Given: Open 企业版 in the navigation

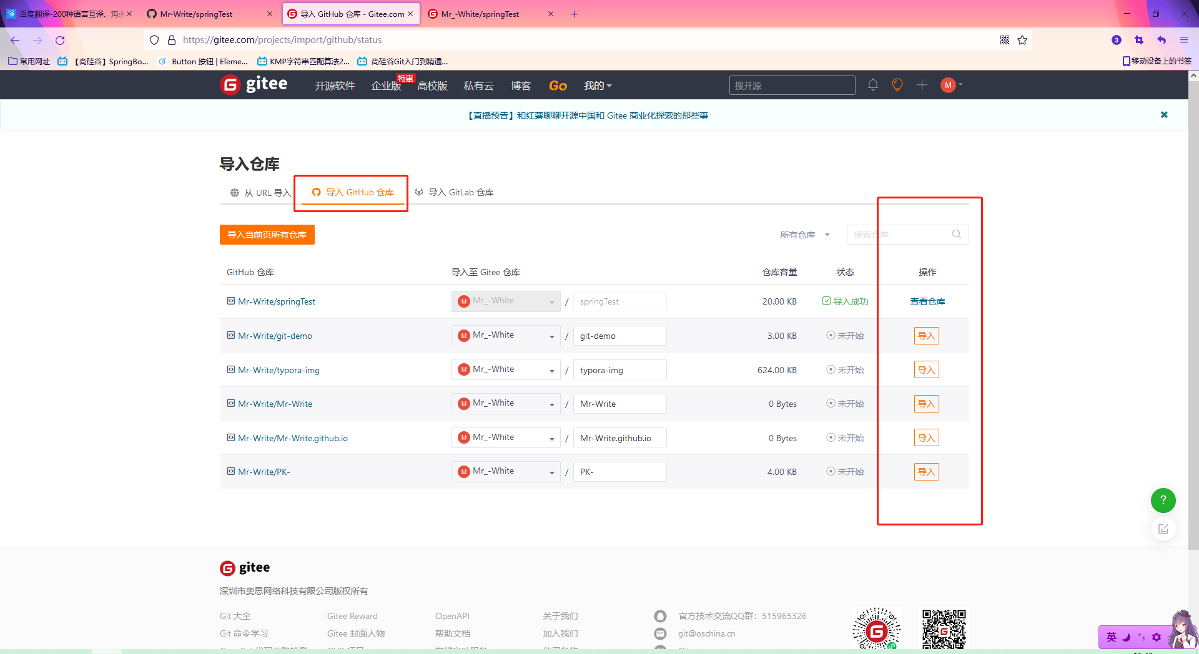Looking at the screenshot, I should point(387,85).
